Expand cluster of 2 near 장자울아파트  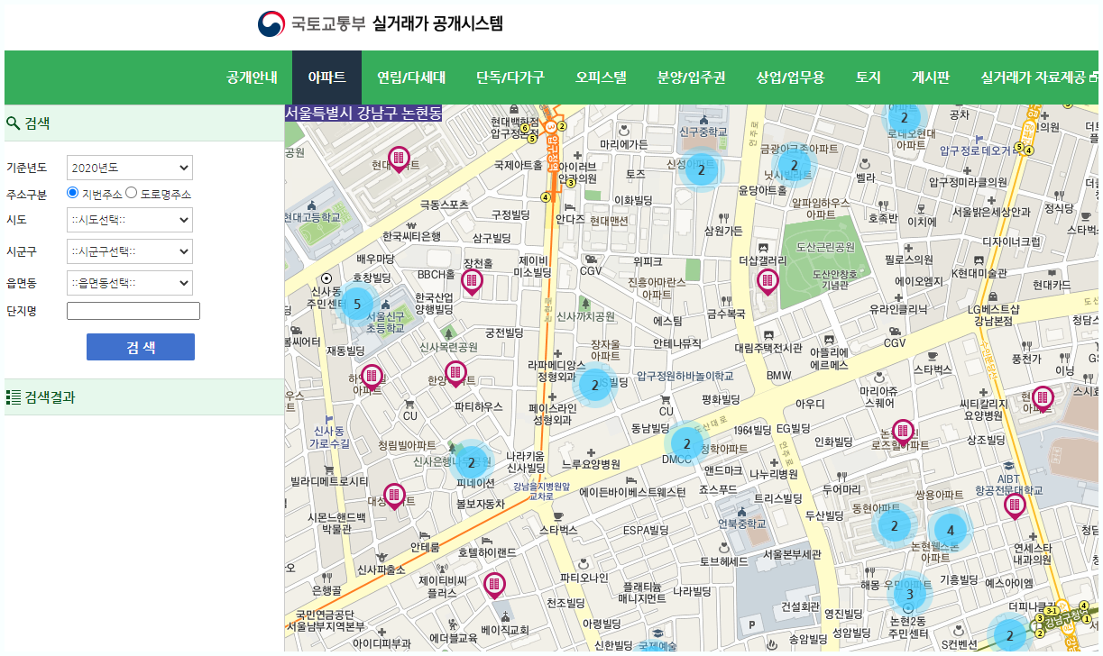click(594, 386)
